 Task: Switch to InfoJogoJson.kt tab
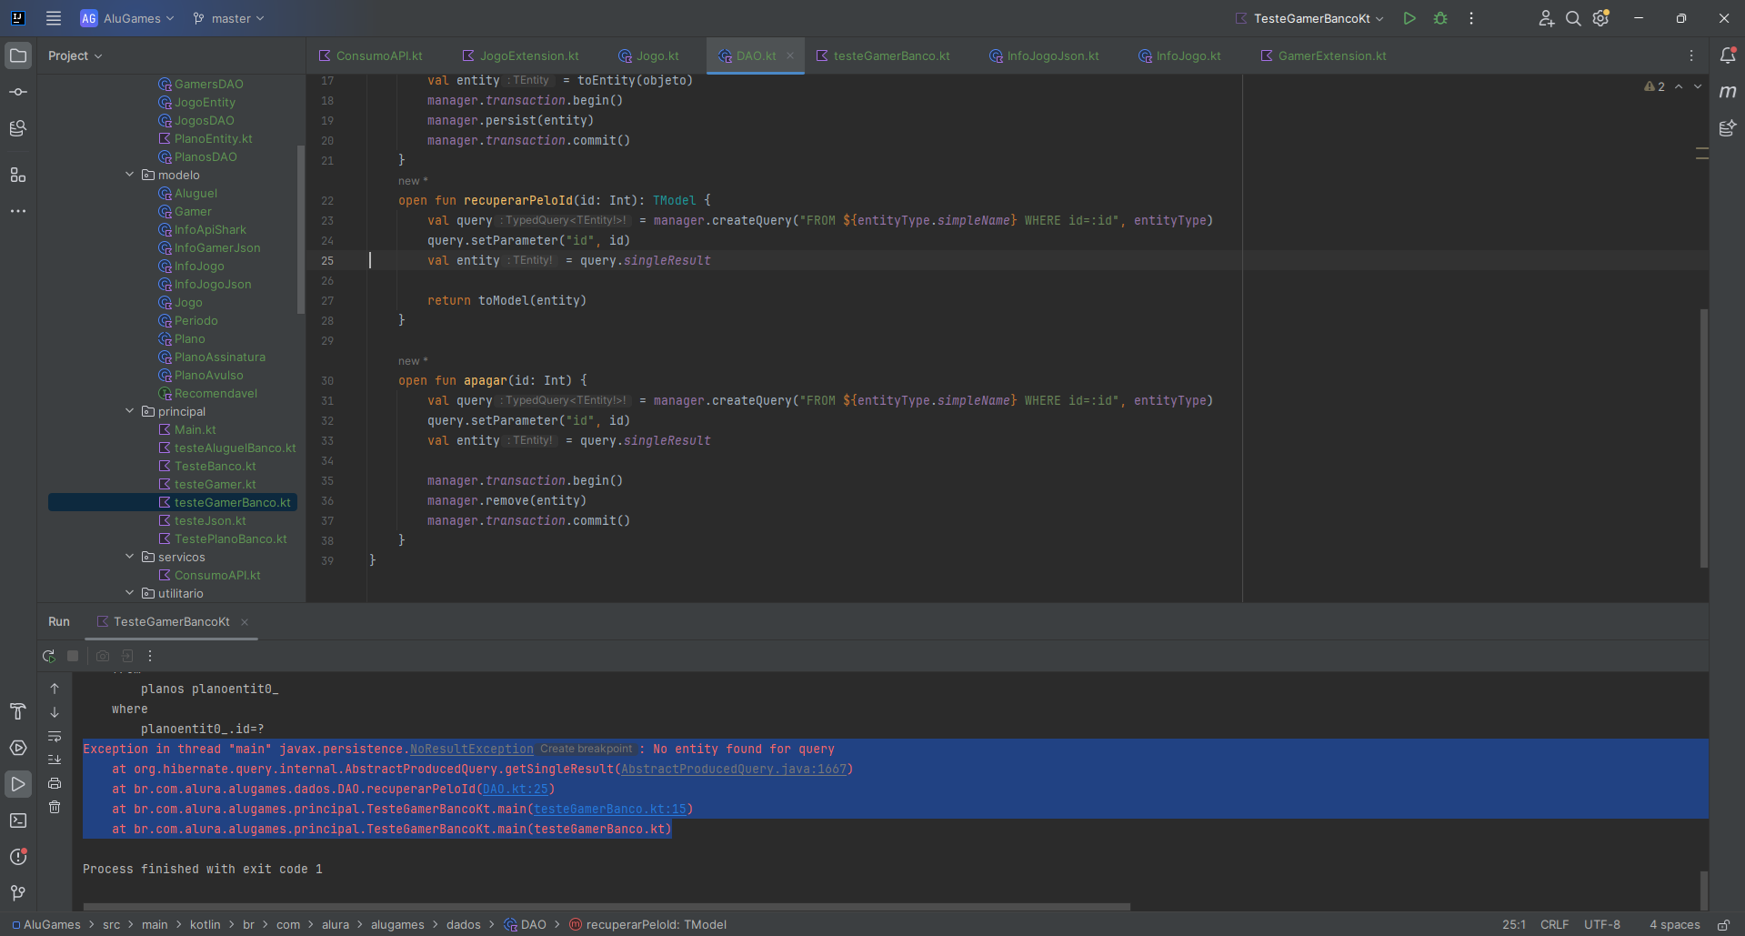[x=1044, y=55]
